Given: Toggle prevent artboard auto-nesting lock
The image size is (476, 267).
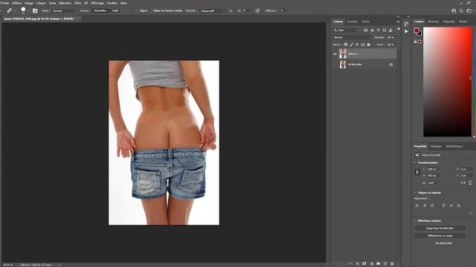Looking at the screenshot, I should tap(363, 44).
